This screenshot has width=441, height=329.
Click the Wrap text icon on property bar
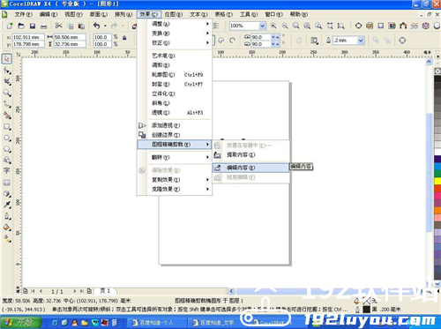pyautogui.click(x=314, y=41)
